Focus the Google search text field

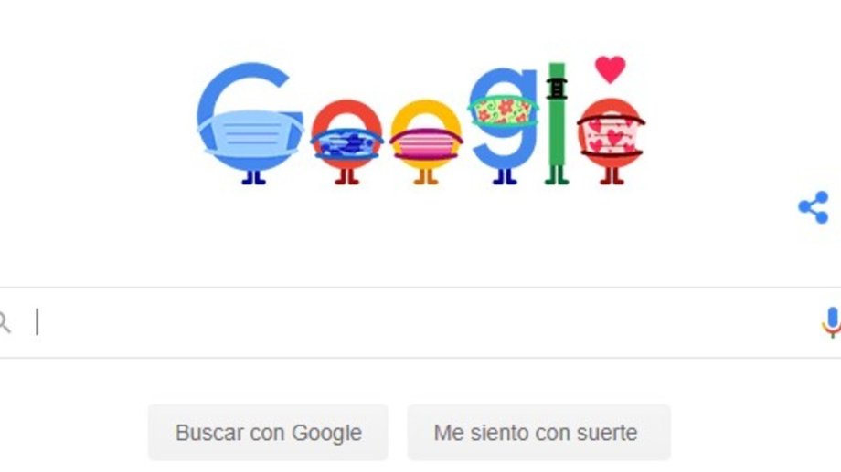tap(420, 322)
